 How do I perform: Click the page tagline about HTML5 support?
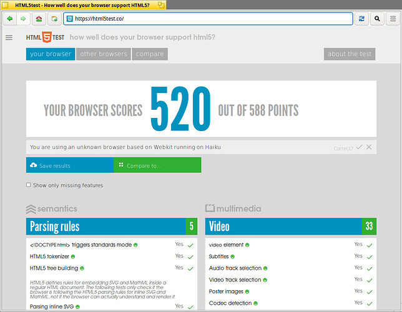(x=142, y=37)
